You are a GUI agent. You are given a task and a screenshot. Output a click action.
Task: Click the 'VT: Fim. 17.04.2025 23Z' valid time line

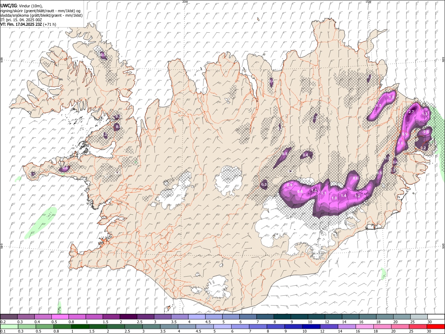tap(21, 24)
